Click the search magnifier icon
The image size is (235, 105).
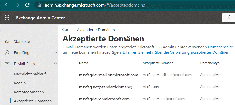tap(229, 18)
